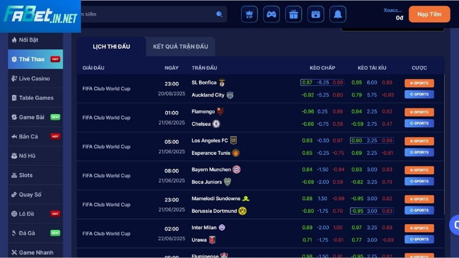The width and height of the screenshot is (459, 258).
Task: Open the gift box promotions icon
Action: click(x=294, y=14)
